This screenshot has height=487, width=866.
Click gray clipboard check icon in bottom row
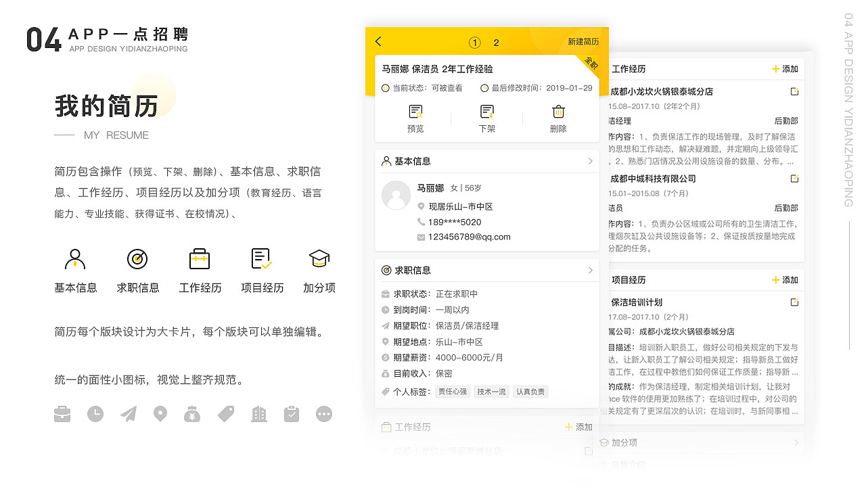coord(292,414)
